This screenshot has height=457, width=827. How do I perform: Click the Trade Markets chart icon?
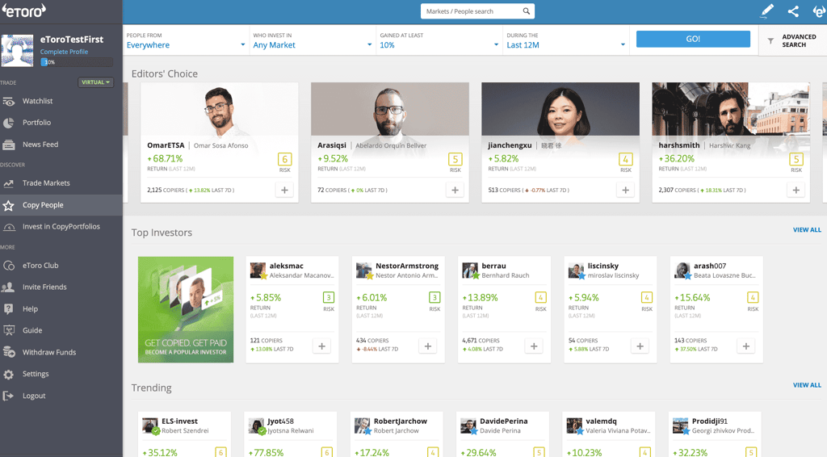[x=8, y=183]
